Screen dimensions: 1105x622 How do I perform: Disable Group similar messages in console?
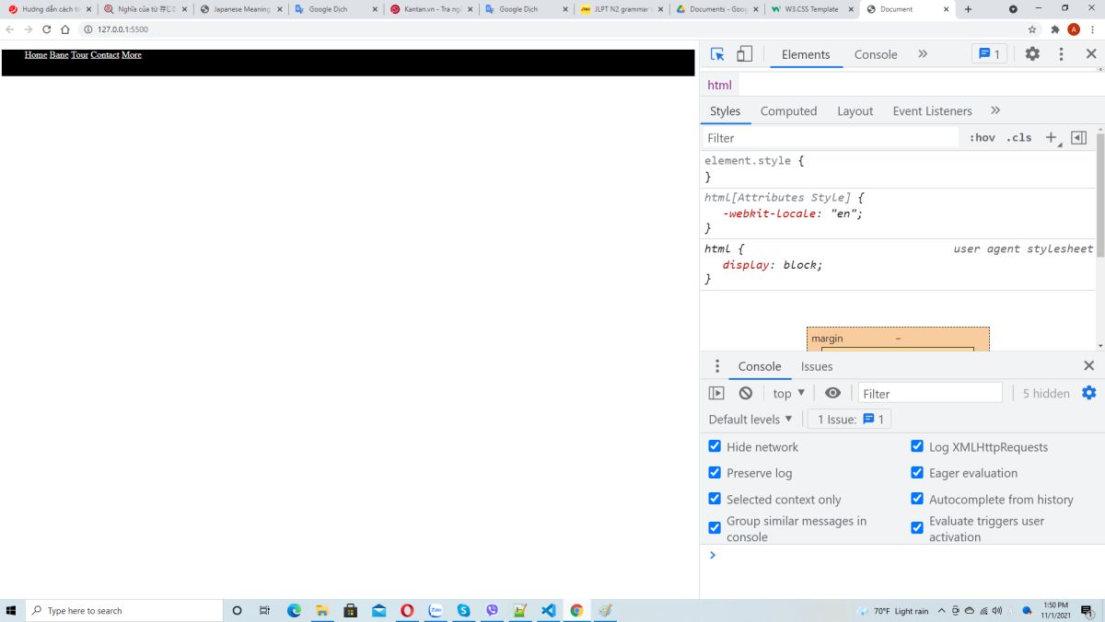(715, 528)
